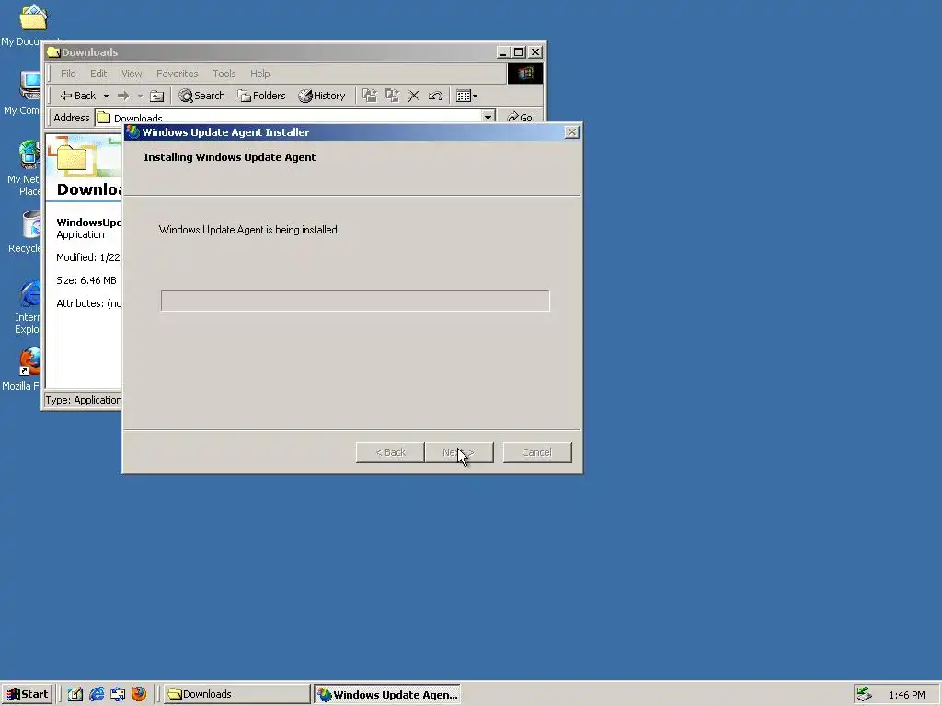Switch to Windows Update Agent taskbar button
This screenshot has width=942, height=706.
(x=387, y=695)
